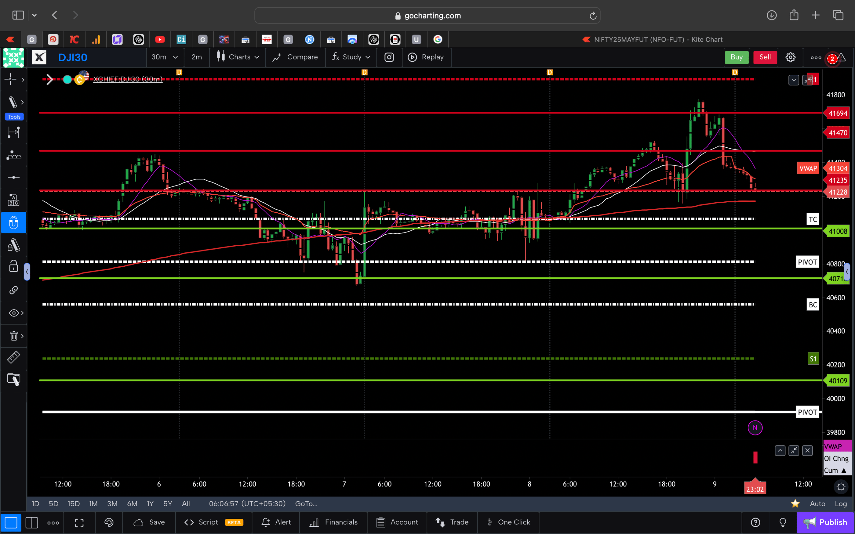
Task: Switch to the 1D range tab
Action: coord(35,503)
